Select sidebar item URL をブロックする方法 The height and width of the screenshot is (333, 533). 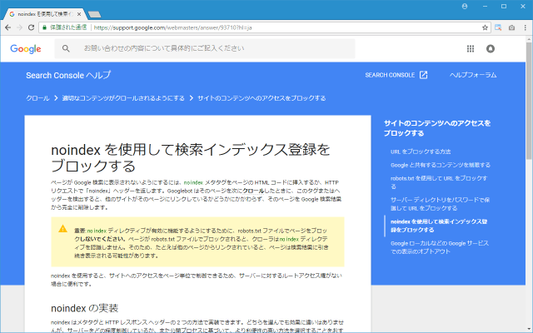(x=421, y=152)
